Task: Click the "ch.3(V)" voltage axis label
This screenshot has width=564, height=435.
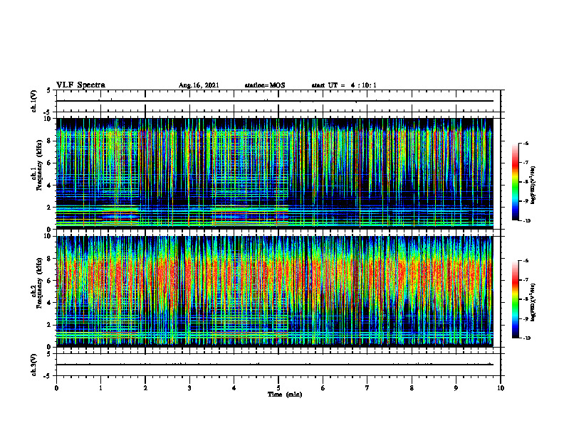Action: pyautogui.click(x=34, y=365)
